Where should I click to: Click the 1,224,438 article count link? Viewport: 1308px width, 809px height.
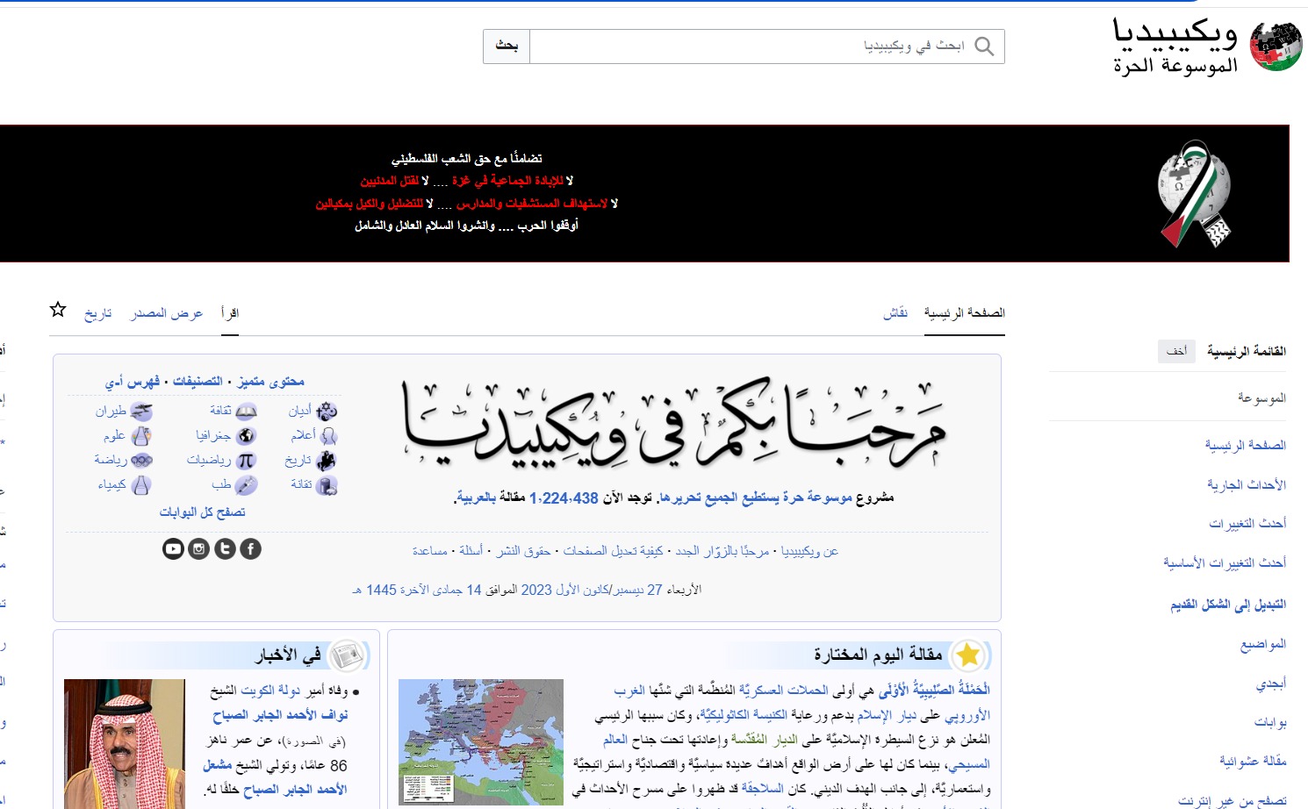pyautogui.click(x=564, y=498)
